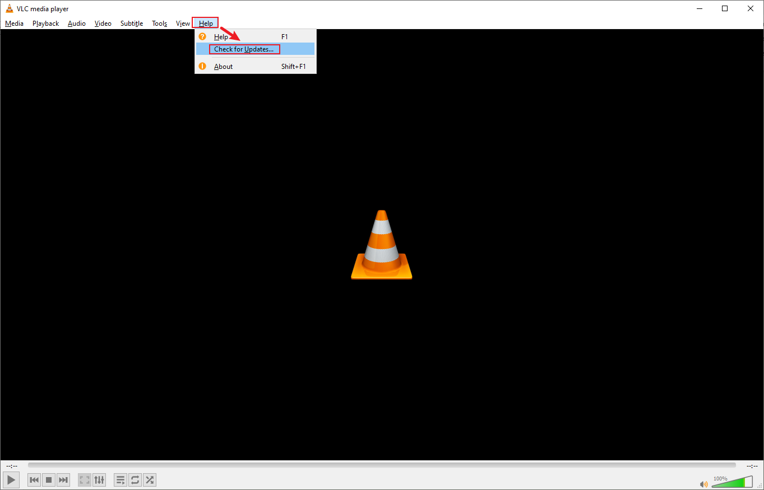The image size is (764, 490).
Task: Click the Next media icon
Action: pos(63,479)
